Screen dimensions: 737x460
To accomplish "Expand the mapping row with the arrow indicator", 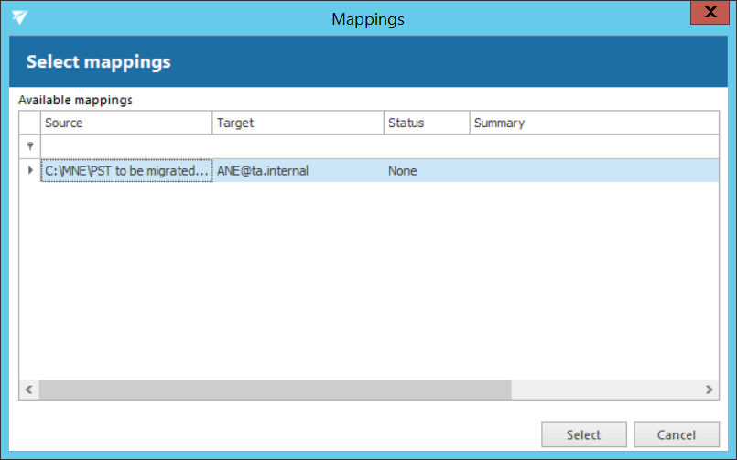I will coord(30,170).
